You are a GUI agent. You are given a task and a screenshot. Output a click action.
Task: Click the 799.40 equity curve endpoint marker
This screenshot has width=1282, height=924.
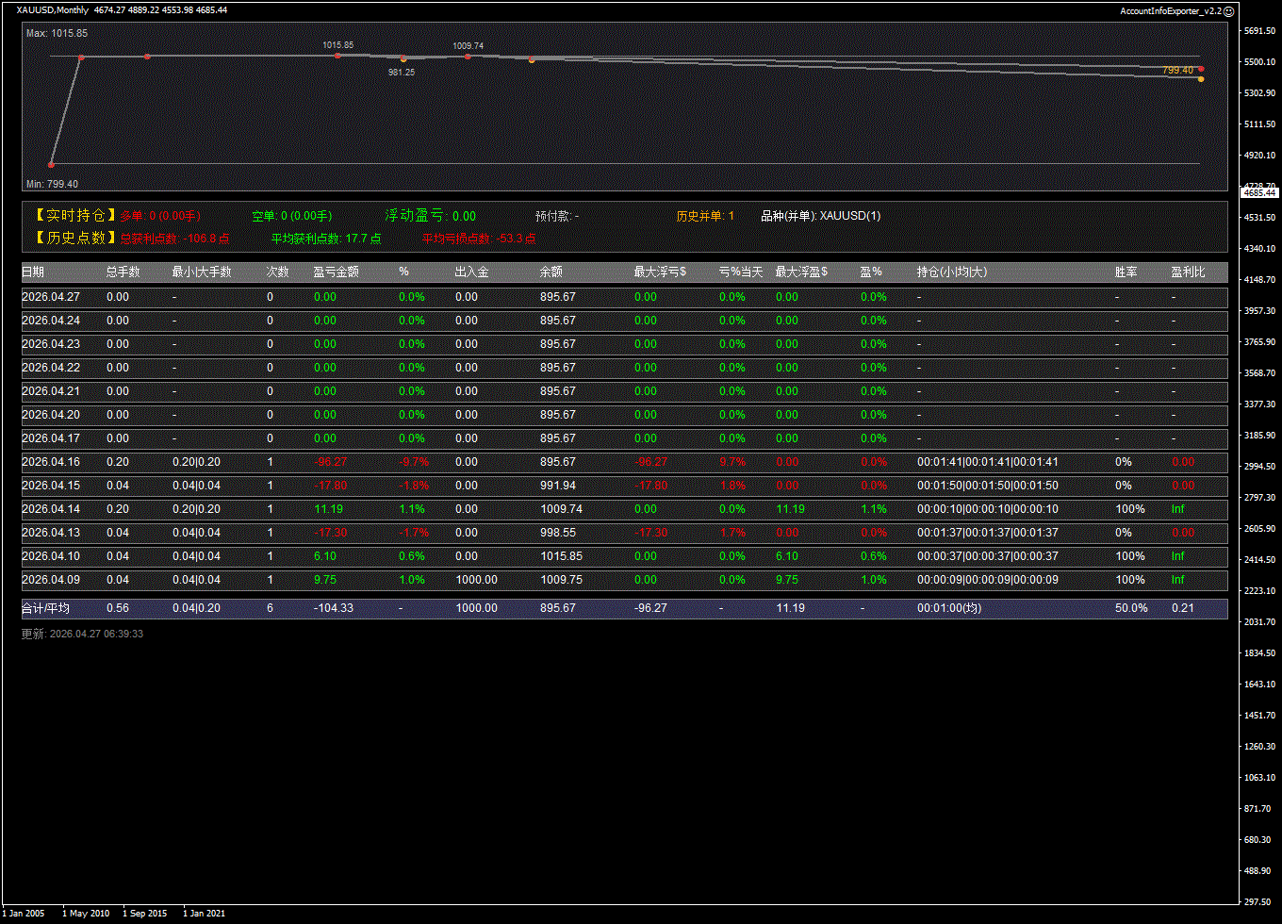1201,69
